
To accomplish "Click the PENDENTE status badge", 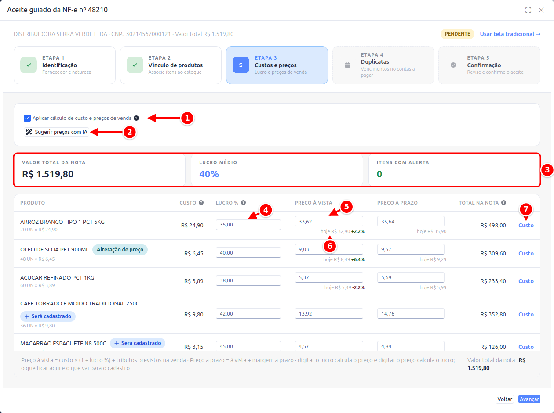I will point(458,34).
